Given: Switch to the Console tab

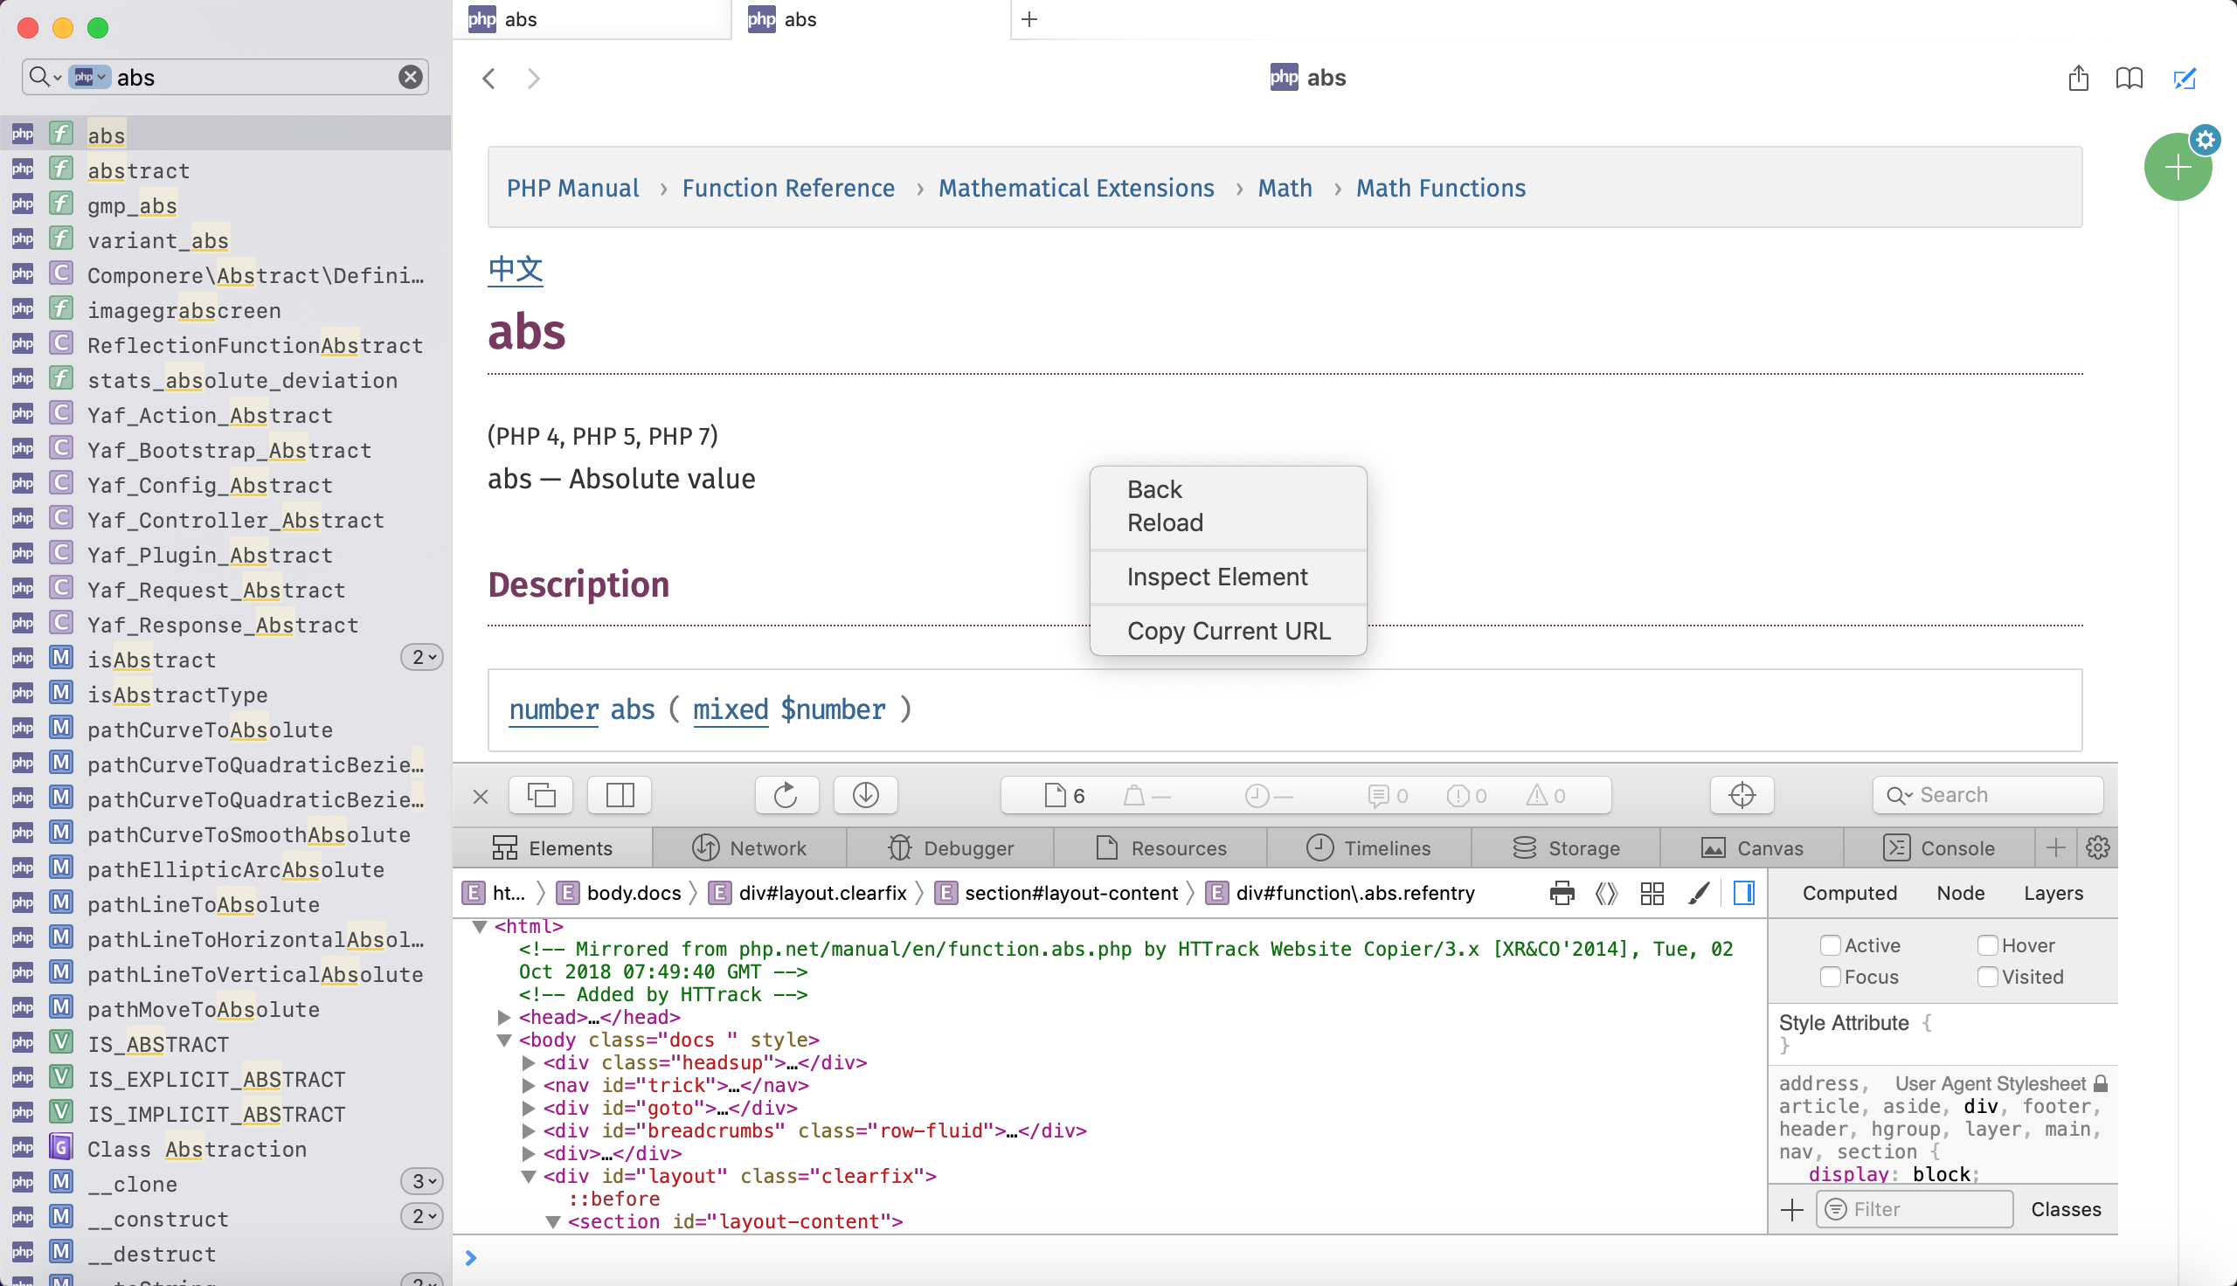Looking at the screenshot, I should [1939, 848].
